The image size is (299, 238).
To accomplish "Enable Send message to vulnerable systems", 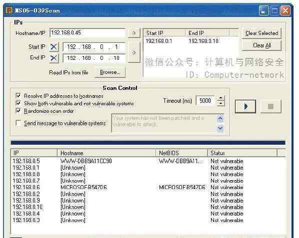I will (18, 123).
